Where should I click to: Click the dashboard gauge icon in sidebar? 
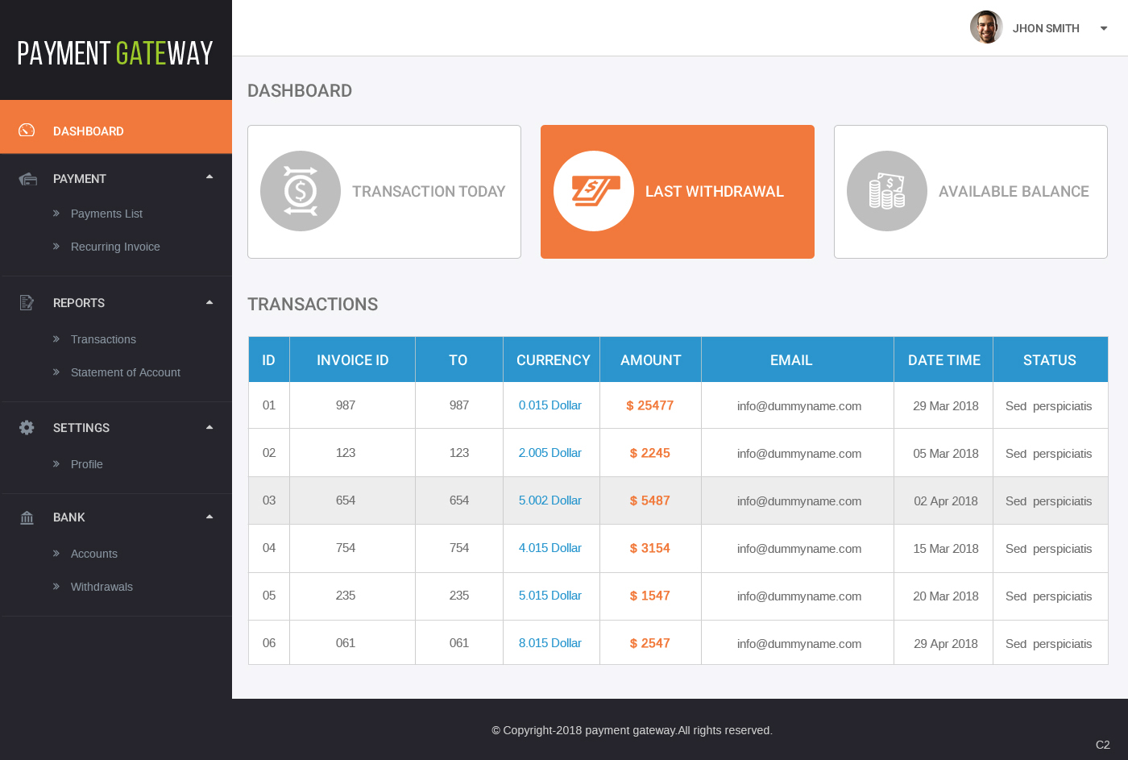27,130
